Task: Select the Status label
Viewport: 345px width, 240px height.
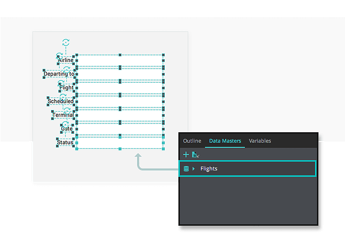Action: point(65,143)
